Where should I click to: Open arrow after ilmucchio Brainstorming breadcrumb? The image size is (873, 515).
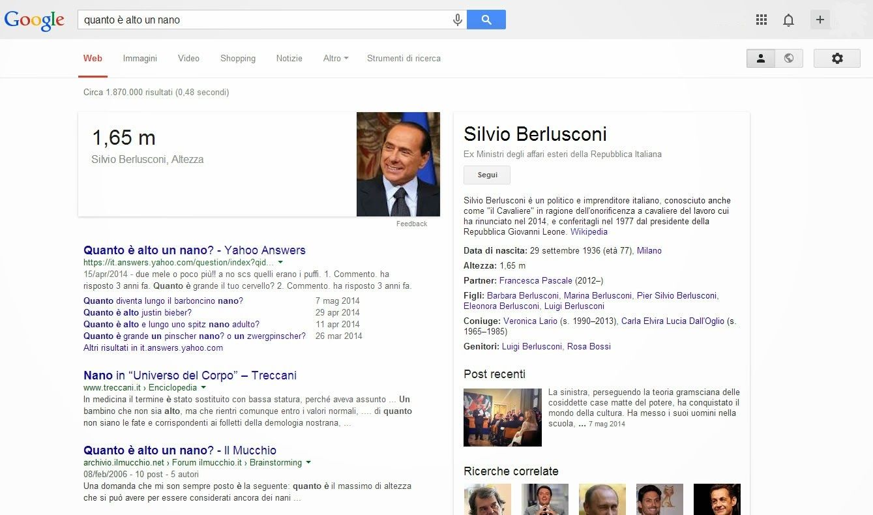coord(308,462)
